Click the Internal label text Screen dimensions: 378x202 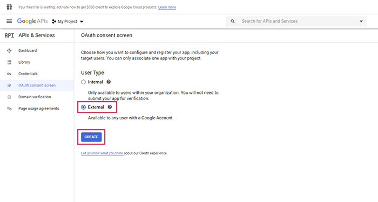pos(96,82)
